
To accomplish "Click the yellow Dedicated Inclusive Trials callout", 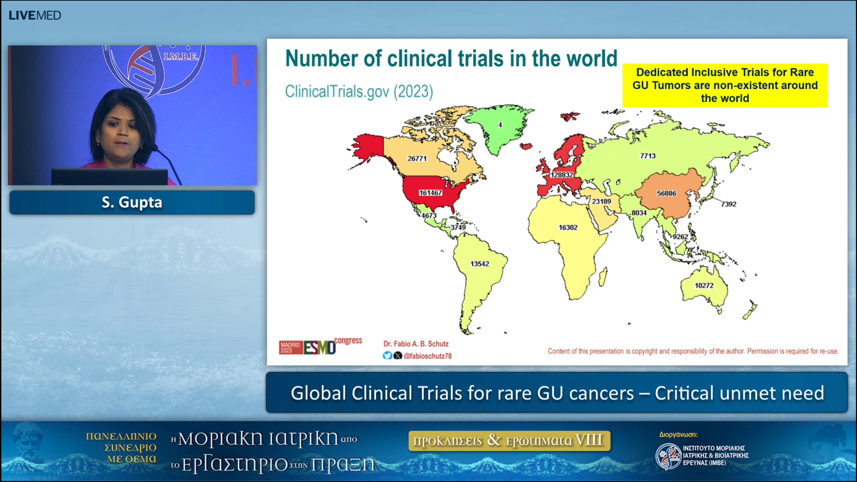I will click(725, 85).
